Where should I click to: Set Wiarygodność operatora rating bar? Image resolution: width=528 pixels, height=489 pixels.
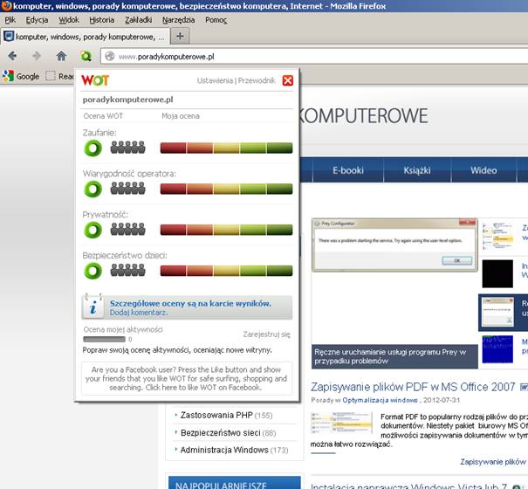pos(226,189)
